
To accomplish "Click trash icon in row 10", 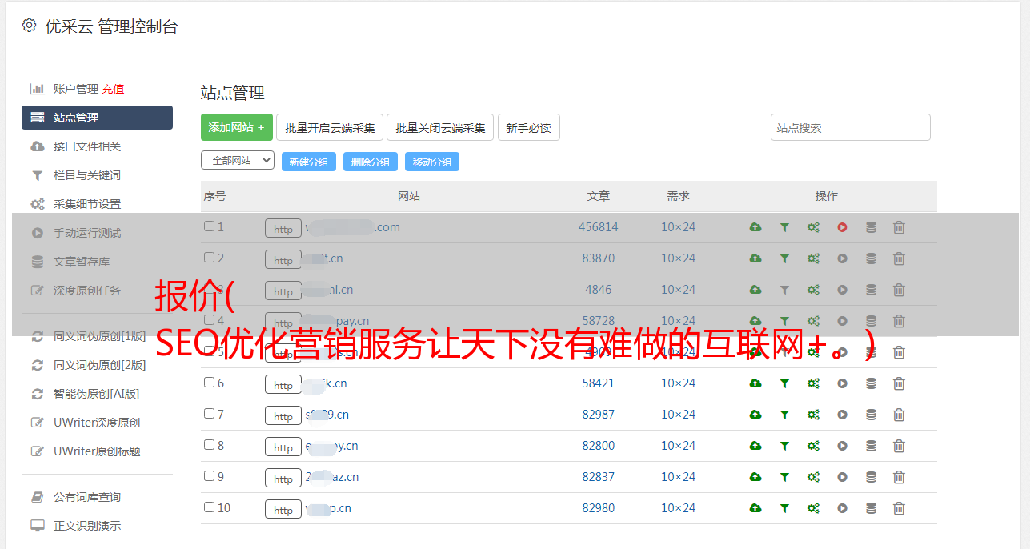I will pos(899,508).
